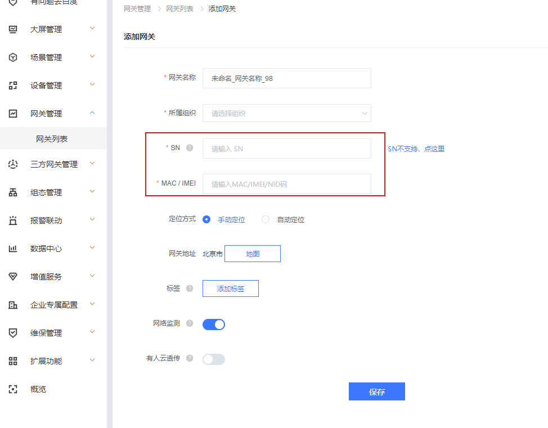Image resolution: width=548 pixels, height=428 pixels.
Task: Open 网关列表 in the sidebar
Action: [x=52, y=139]
